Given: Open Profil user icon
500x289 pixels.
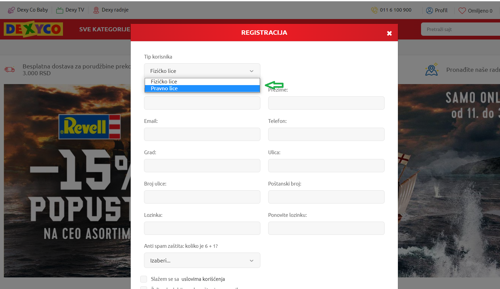Looking at the screenshot, I should [430, 11].
